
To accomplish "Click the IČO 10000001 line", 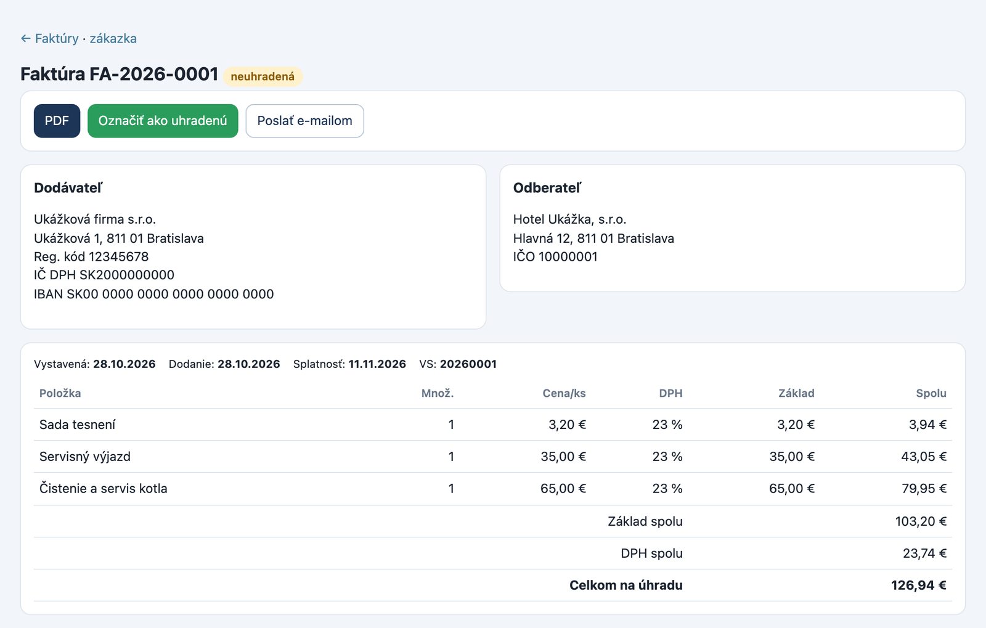I will [x=555, y=257].
